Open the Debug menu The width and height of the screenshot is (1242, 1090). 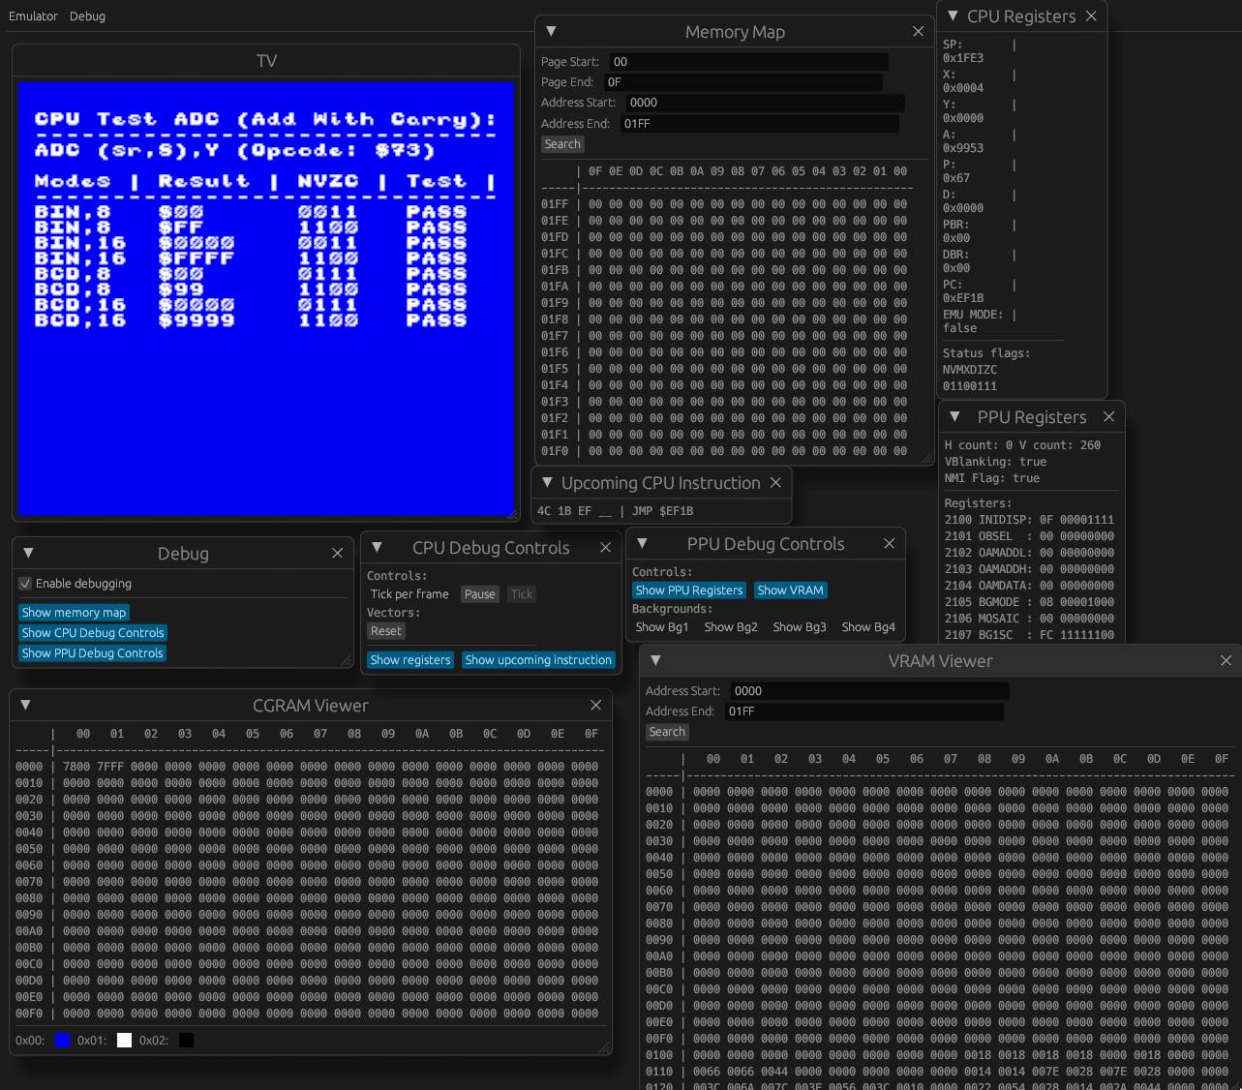point(87,16)
